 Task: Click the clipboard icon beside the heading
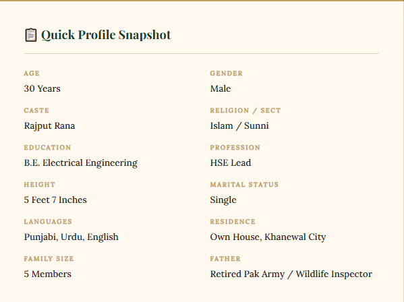click(x=30, y=35)
